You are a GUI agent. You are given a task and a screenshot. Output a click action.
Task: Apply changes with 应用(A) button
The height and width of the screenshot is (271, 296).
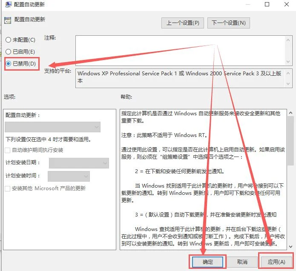coord(276,262)
